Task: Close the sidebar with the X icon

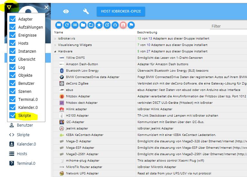Action: pos(46,7)
